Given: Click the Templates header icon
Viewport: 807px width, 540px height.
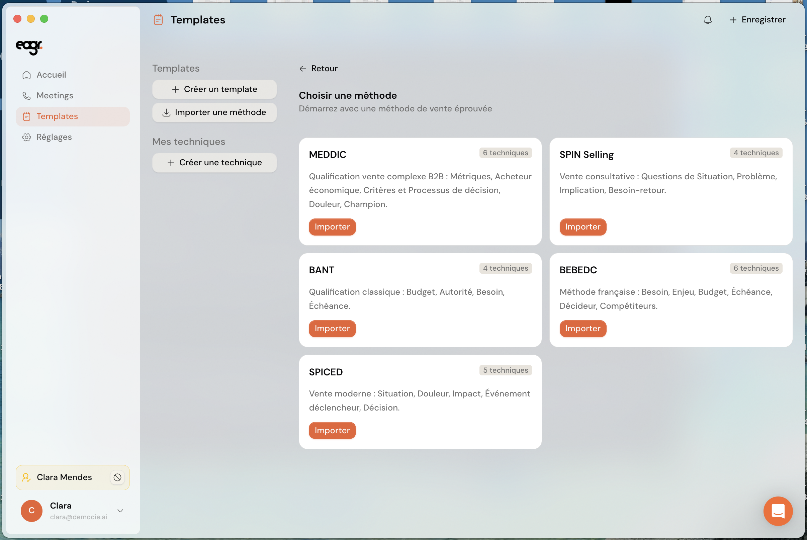Looking at the screenshot, I should [x=158, y=20].
